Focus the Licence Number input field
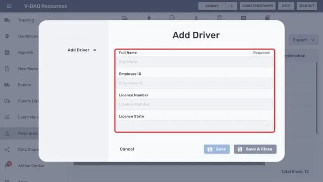The image size is (323, 182). click(194, 104)
